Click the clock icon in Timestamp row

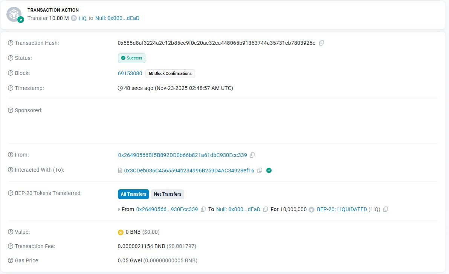pyautogui.click(x=120, y=88)
